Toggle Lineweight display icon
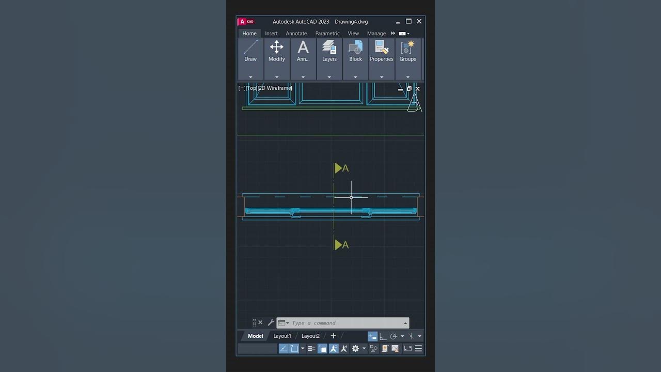The width and height of the screenshot is (661, 372). pos(311,349)
